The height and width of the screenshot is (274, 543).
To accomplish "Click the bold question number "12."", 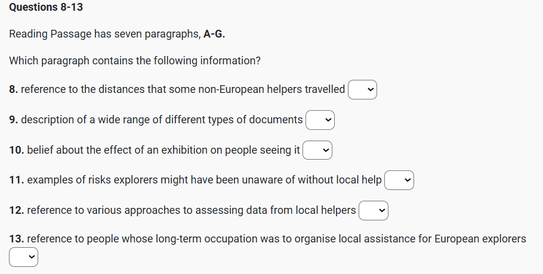I will (x=17, y=210).
